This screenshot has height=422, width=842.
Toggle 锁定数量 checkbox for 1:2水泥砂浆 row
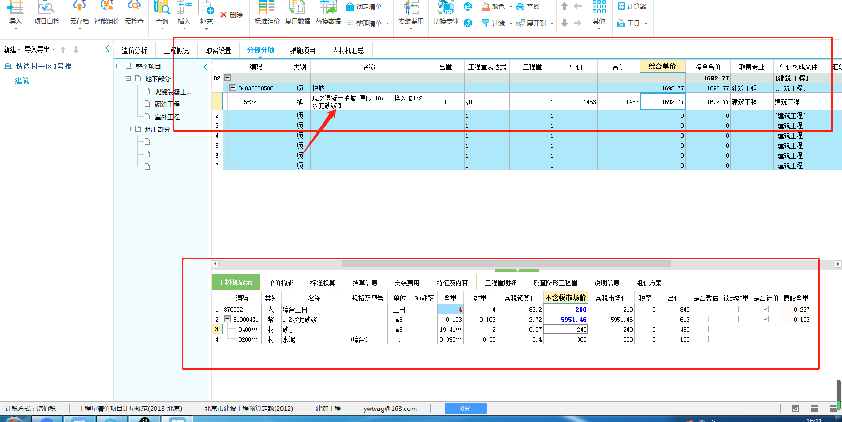(736, 319)
